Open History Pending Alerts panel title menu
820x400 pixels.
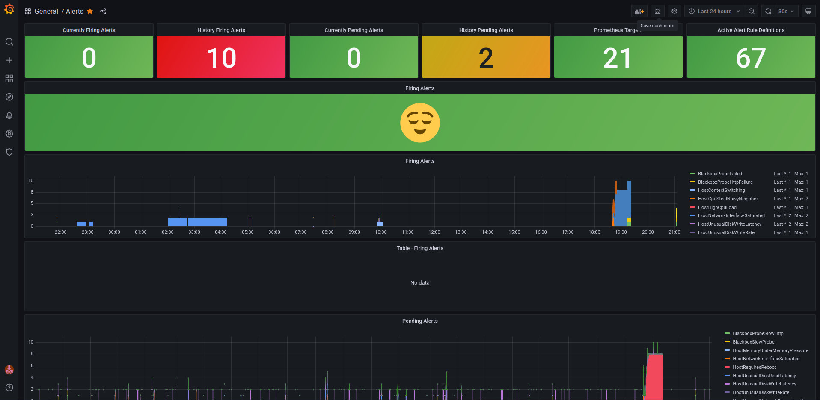486,30
